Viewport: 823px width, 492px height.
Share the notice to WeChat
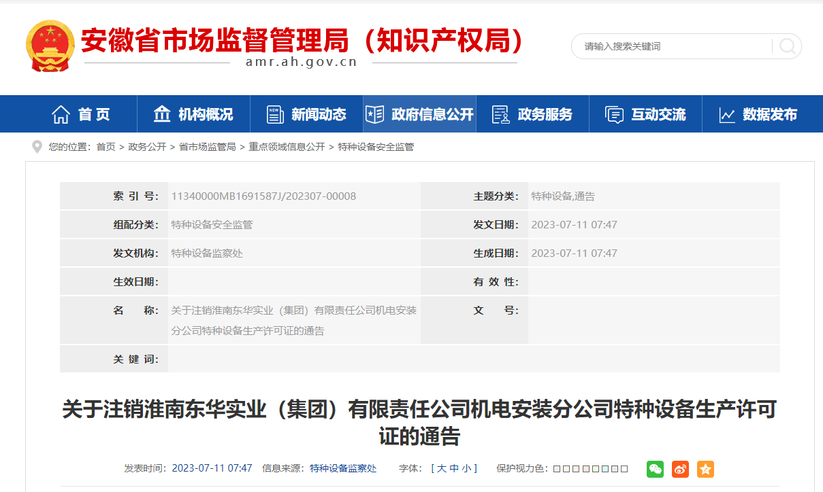pyautogui.click(x=655, y=469)
